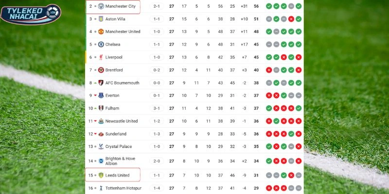Click Leeds United's green win form indicator
Viewport: 389px width, 194px height.
(x=283, y=175)
